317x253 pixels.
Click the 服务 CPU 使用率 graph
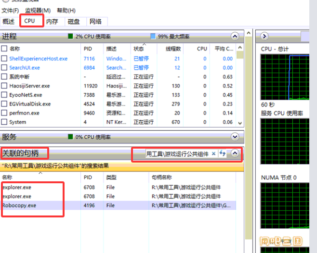(285, 141)
